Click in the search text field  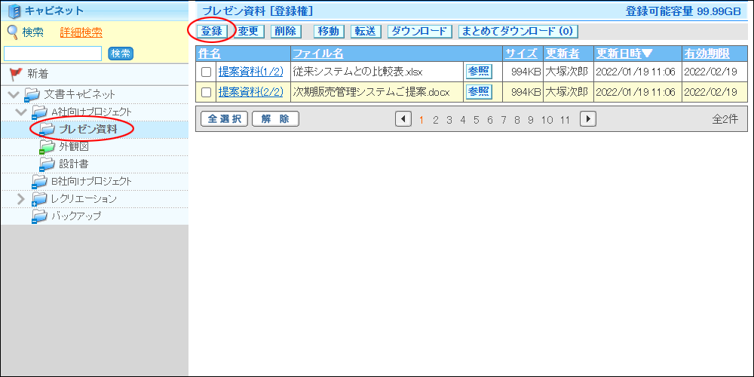pyautogui.click(x=53, y=54)
